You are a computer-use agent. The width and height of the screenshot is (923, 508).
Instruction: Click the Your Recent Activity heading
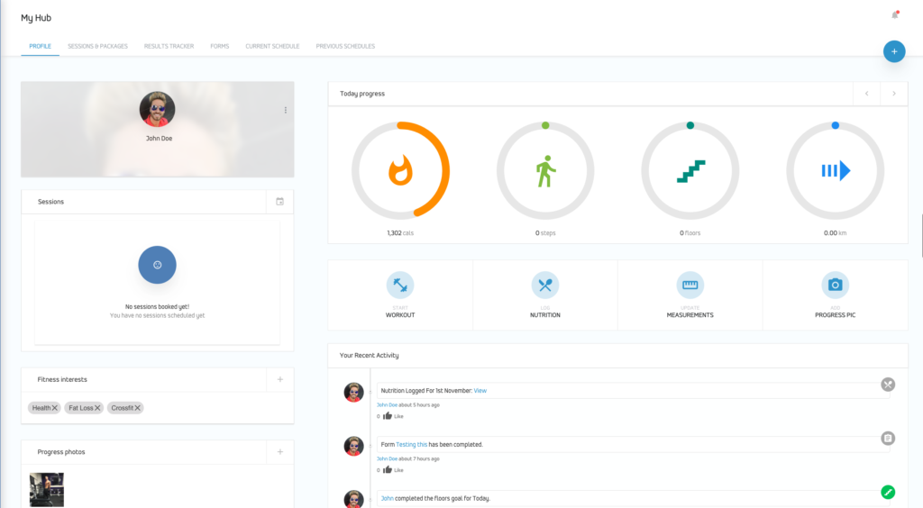pyautogui.click(x=369, y=355)
